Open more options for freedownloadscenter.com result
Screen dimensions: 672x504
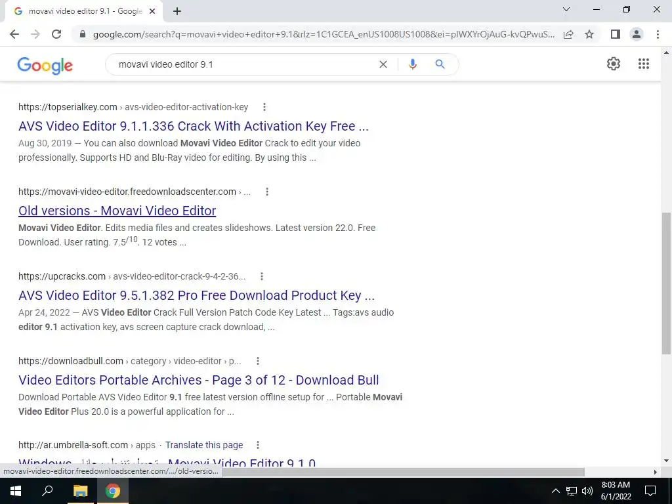[x=267, y=192]
